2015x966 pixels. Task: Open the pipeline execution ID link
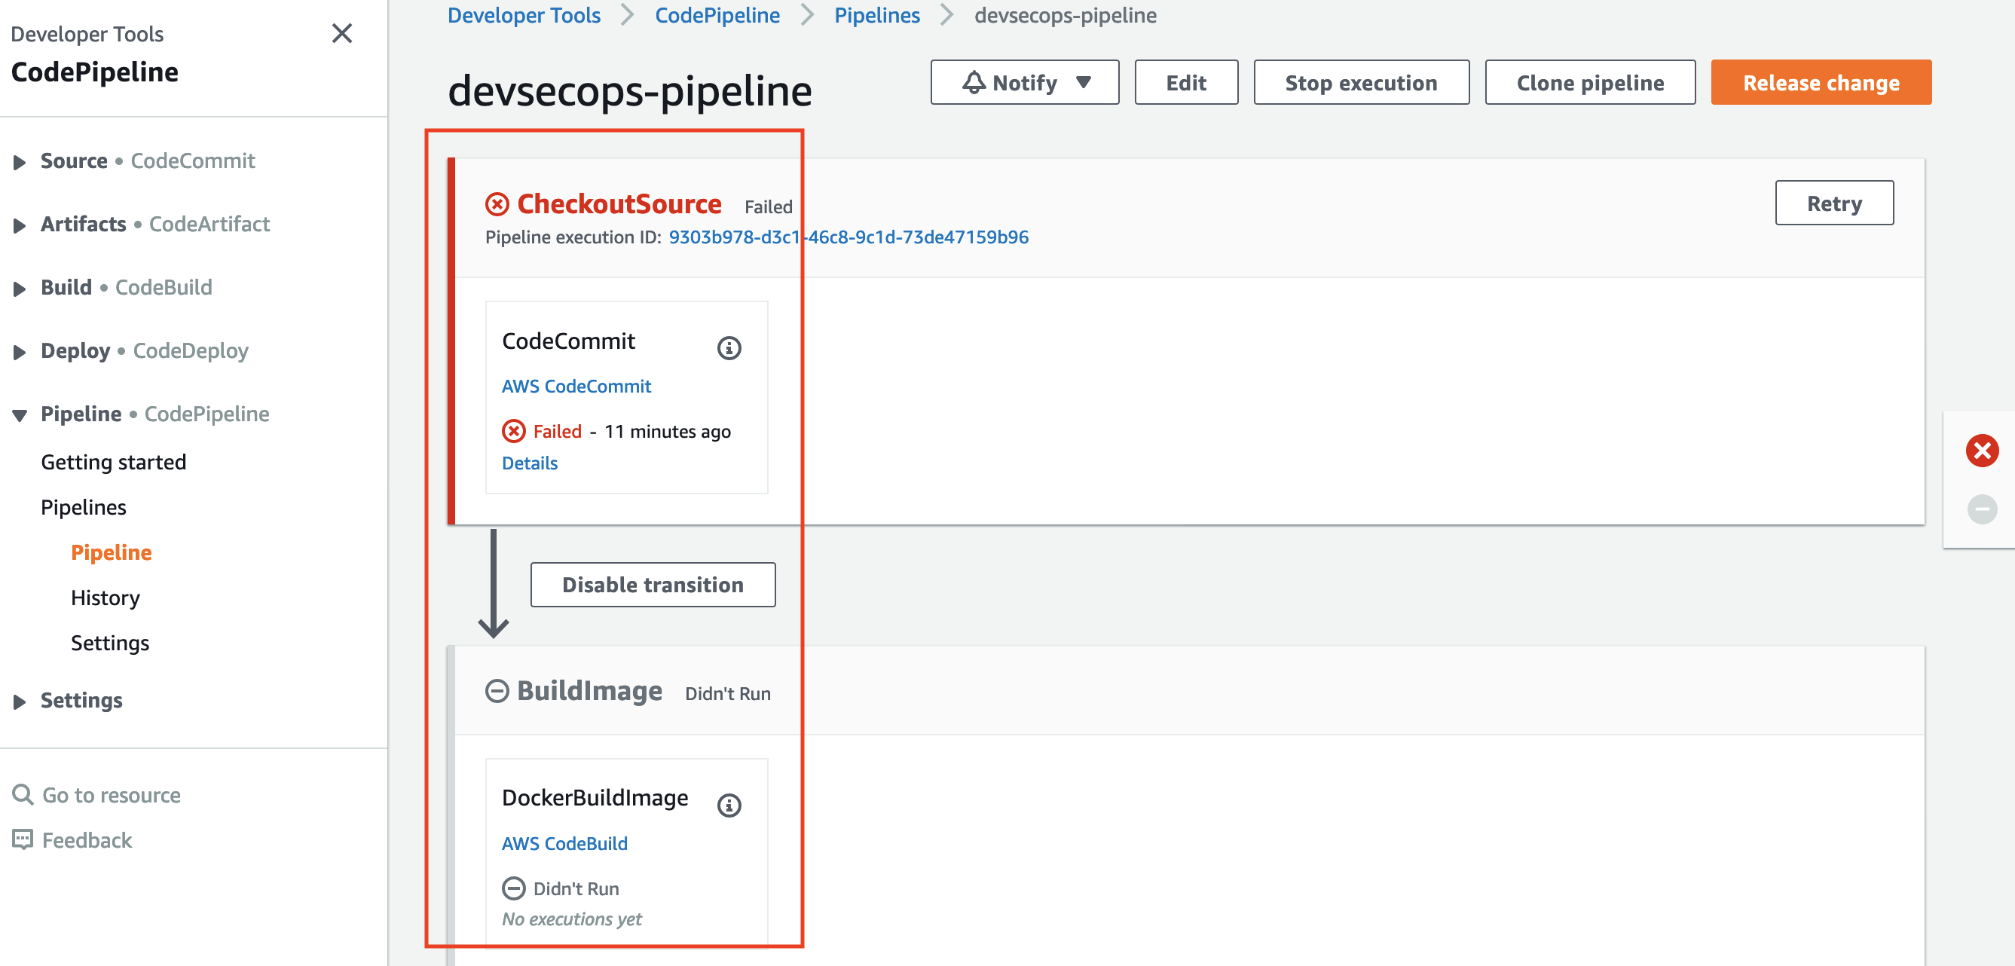(x=849, y=237)
